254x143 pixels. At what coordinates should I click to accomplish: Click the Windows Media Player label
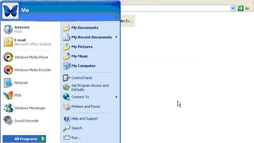click(31, 57)
